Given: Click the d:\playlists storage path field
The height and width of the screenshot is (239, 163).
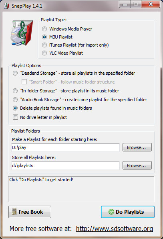Looking at the screenshot, I should click(x=65, y=165).
